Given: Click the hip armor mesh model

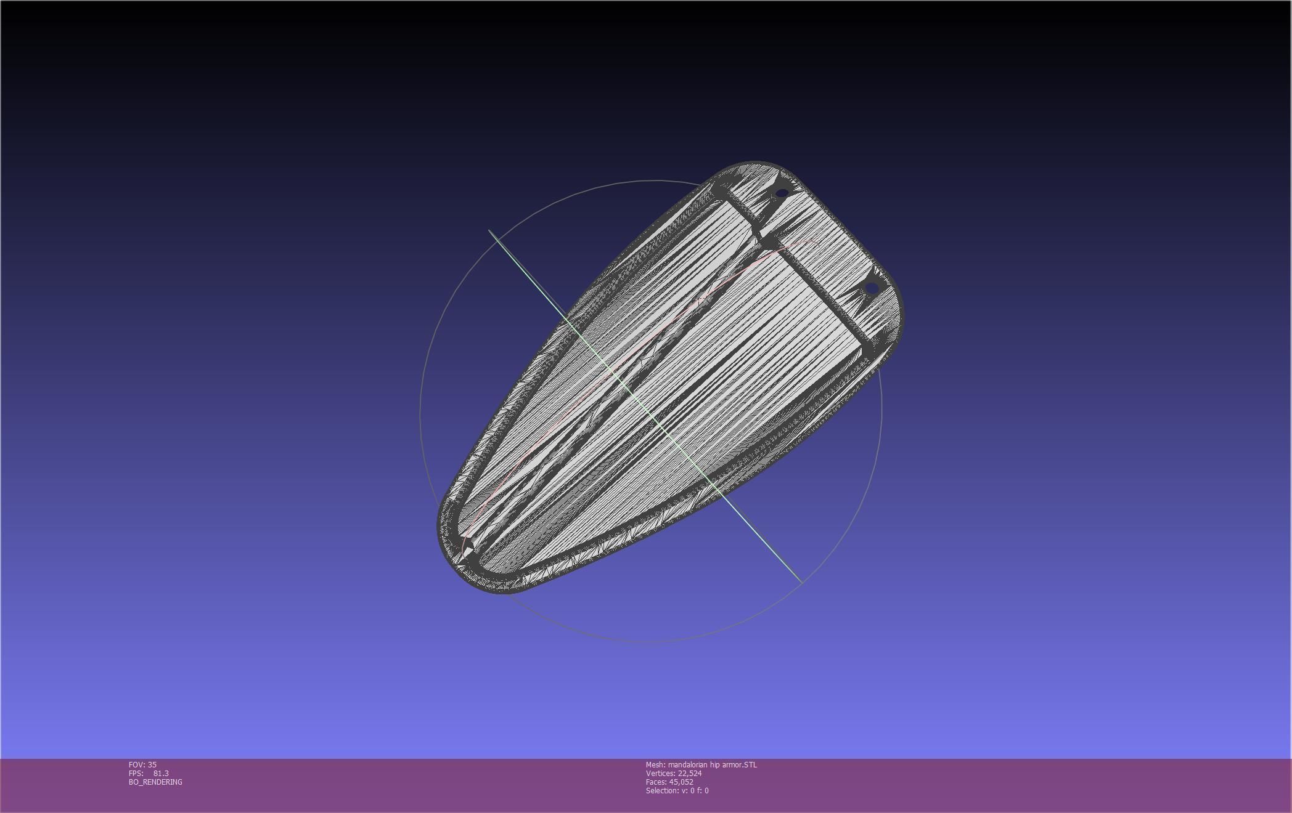Looking at the screenshot, I should click(670, 378).
